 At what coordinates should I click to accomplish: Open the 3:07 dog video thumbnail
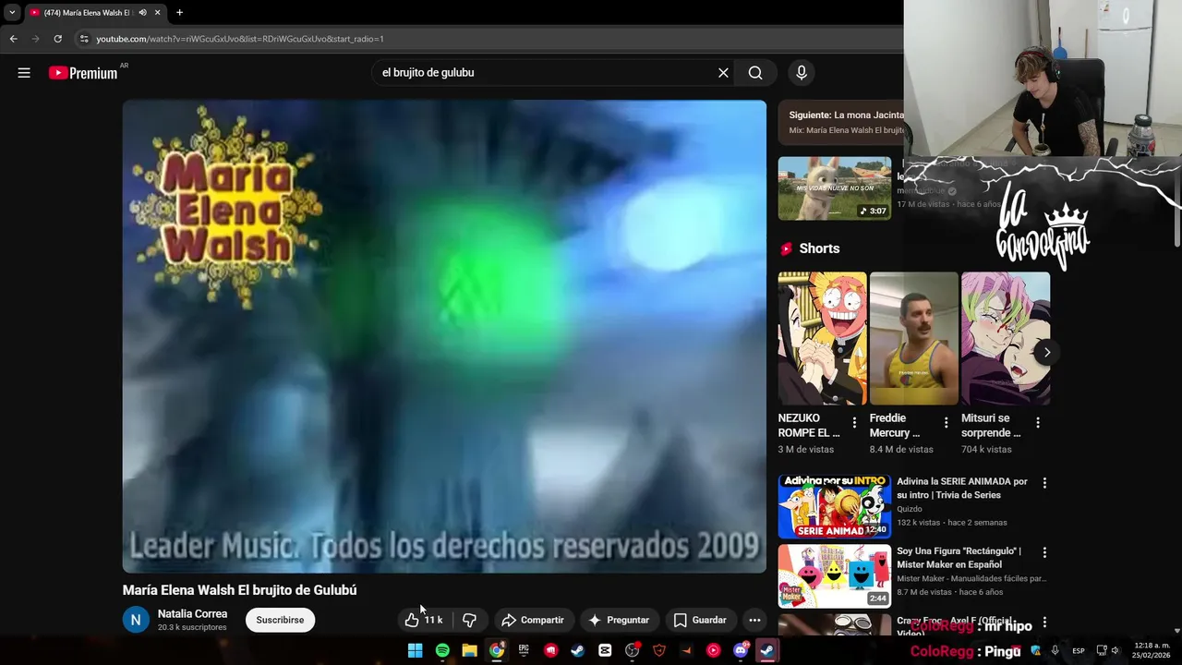pos(835,188)
